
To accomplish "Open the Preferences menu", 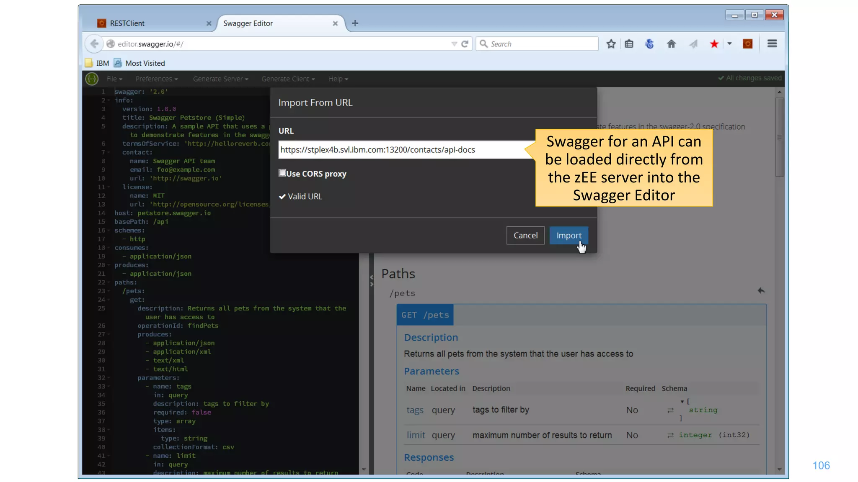I will (157, 79).
